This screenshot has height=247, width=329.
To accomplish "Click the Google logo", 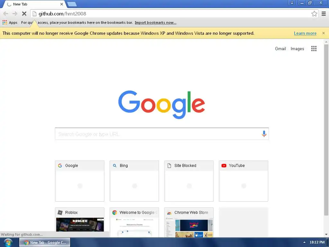I will point(162,105).
